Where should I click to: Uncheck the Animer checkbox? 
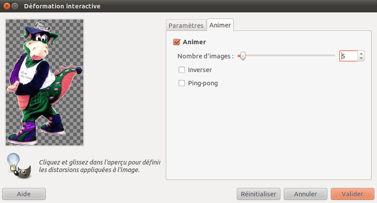click(177, 42)
